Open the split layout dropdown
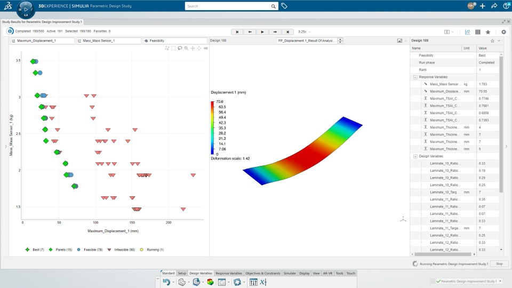 449,32
